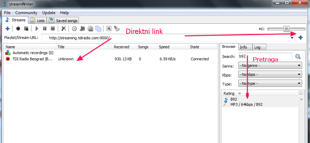Image resolution: width=310 pixels, height=143 pixels.
Task: Open the File menu
Action: (7, 13)
